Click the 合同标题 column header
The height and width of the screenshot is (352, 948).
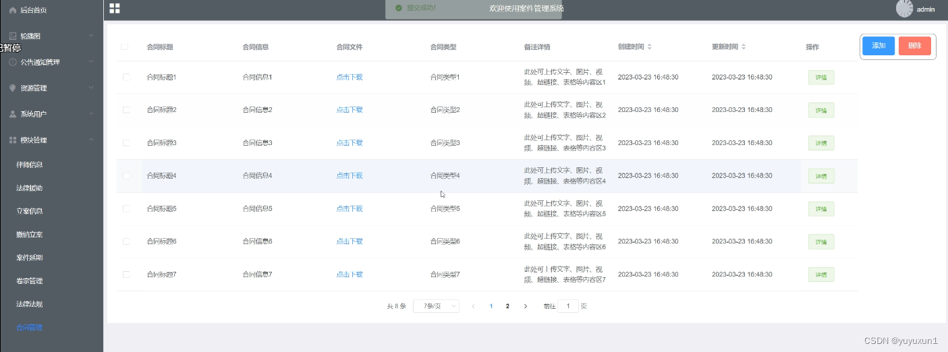pyautogui.click(x=160, y=47)
